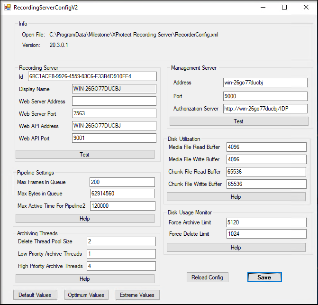Open Help for Disk Usage Monitor
The image size is (318, 305).
pyautogui.click(x=236, y=248)
